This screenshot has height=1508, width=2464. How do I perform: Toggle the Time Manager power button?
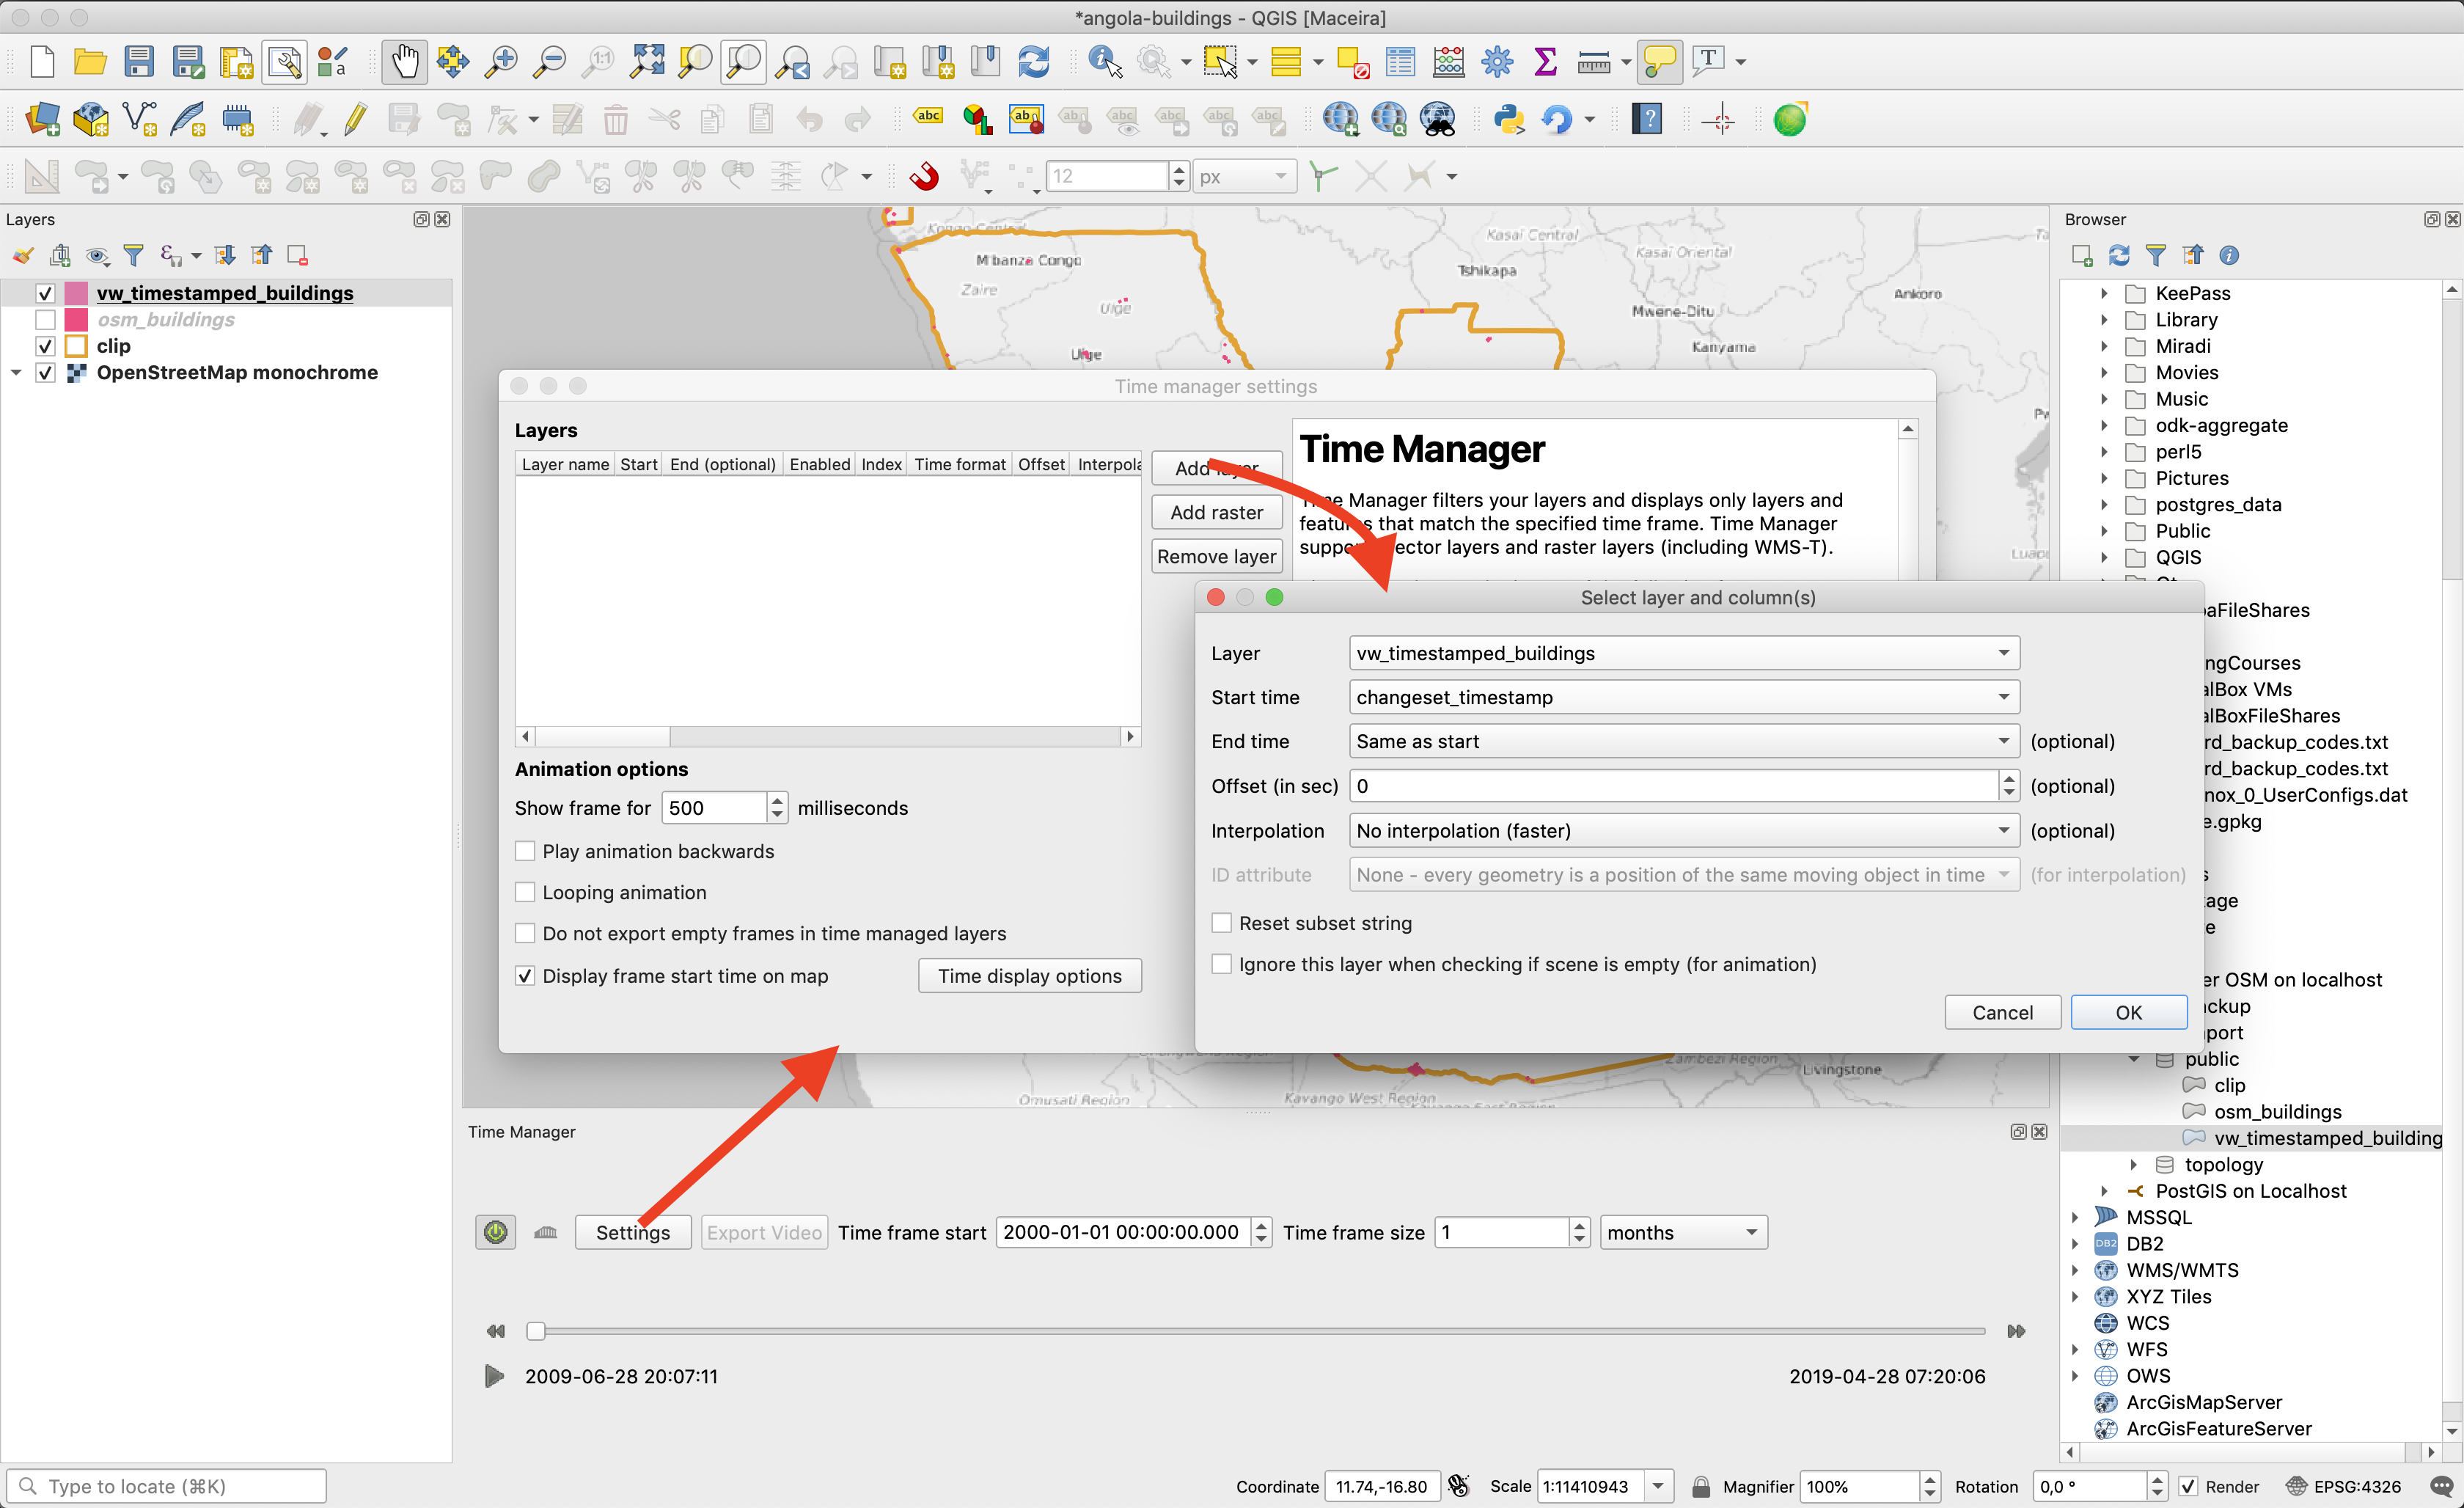[x=495, y=1232]
